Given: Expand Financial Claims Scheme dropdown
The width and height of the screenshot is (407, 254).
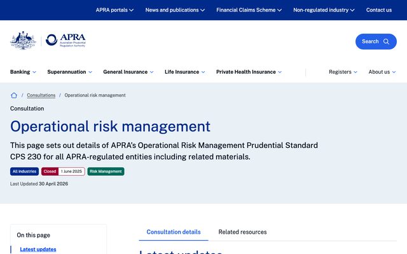Looking at the screenshot, I should (x=249, y=10).
